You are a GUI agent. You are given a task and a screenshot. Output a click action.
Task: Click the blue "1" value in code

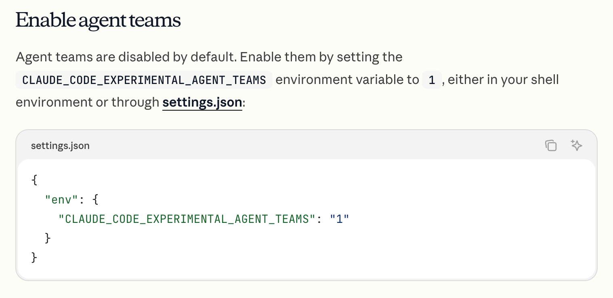[339, 219]
